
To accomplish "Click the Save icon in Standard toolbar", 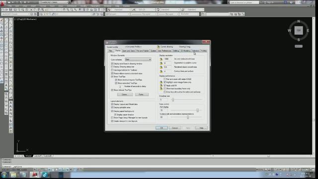I will pyautogui.click(x=10, y=10).
